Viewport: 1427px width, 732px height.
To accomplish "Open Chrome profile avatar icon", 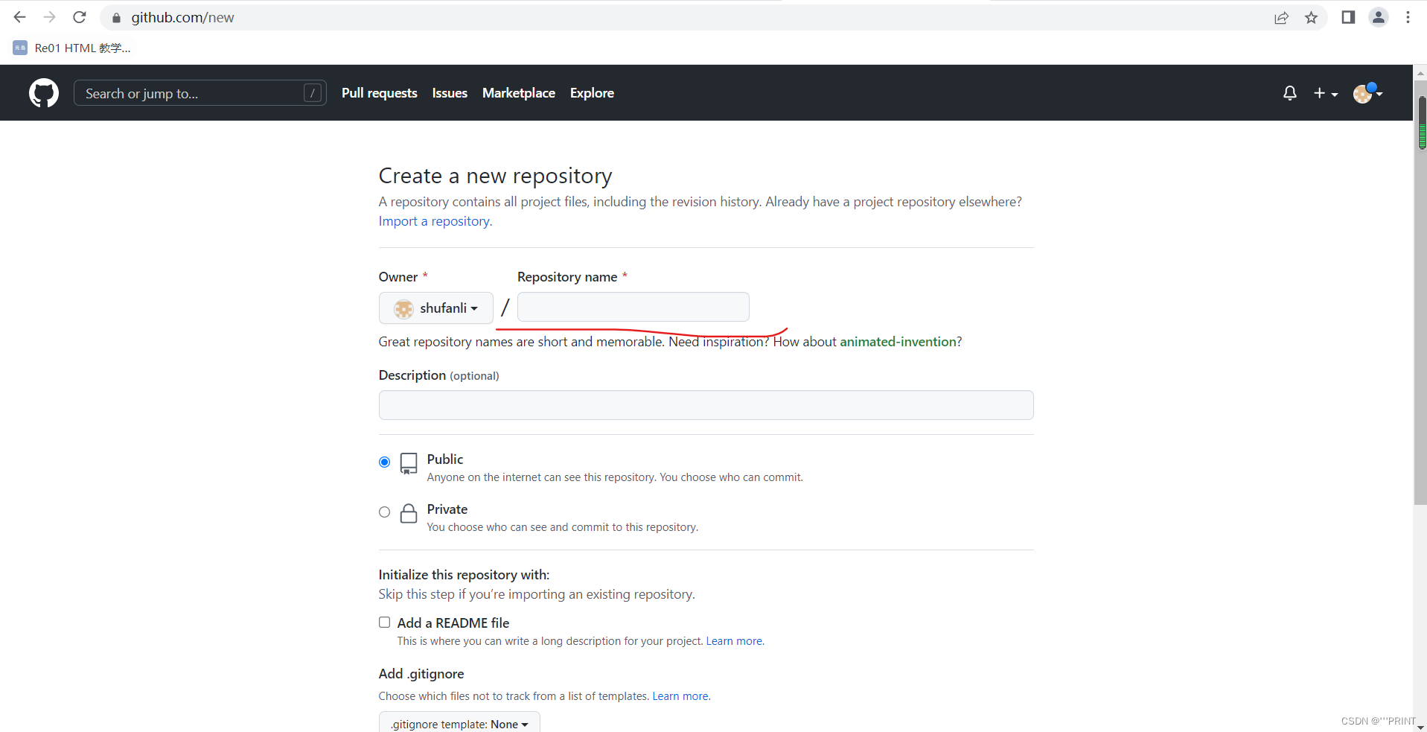I will coord(1378,17).
